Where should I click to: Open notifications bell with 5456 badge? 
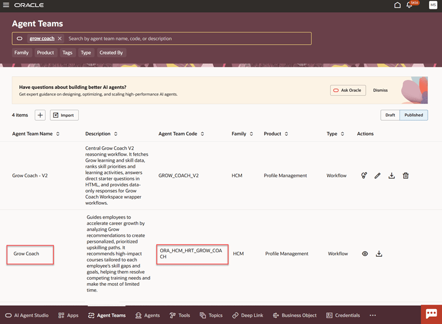click(x=409, y=5)
